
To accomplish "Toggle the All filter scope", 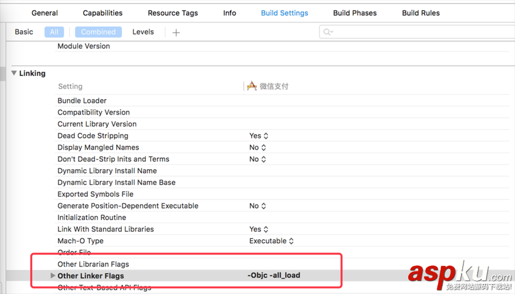I will click(x=54, y=32).
